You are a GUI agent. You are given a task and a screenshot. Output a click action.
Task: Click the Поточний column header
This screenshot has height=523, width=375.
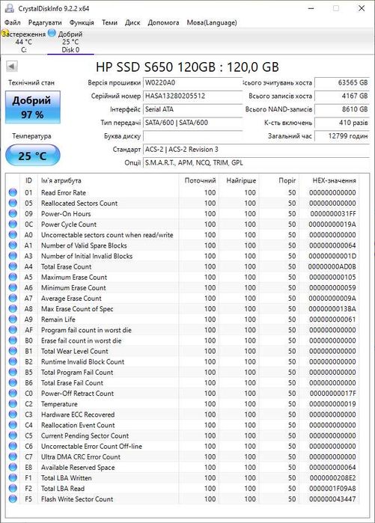200,180
